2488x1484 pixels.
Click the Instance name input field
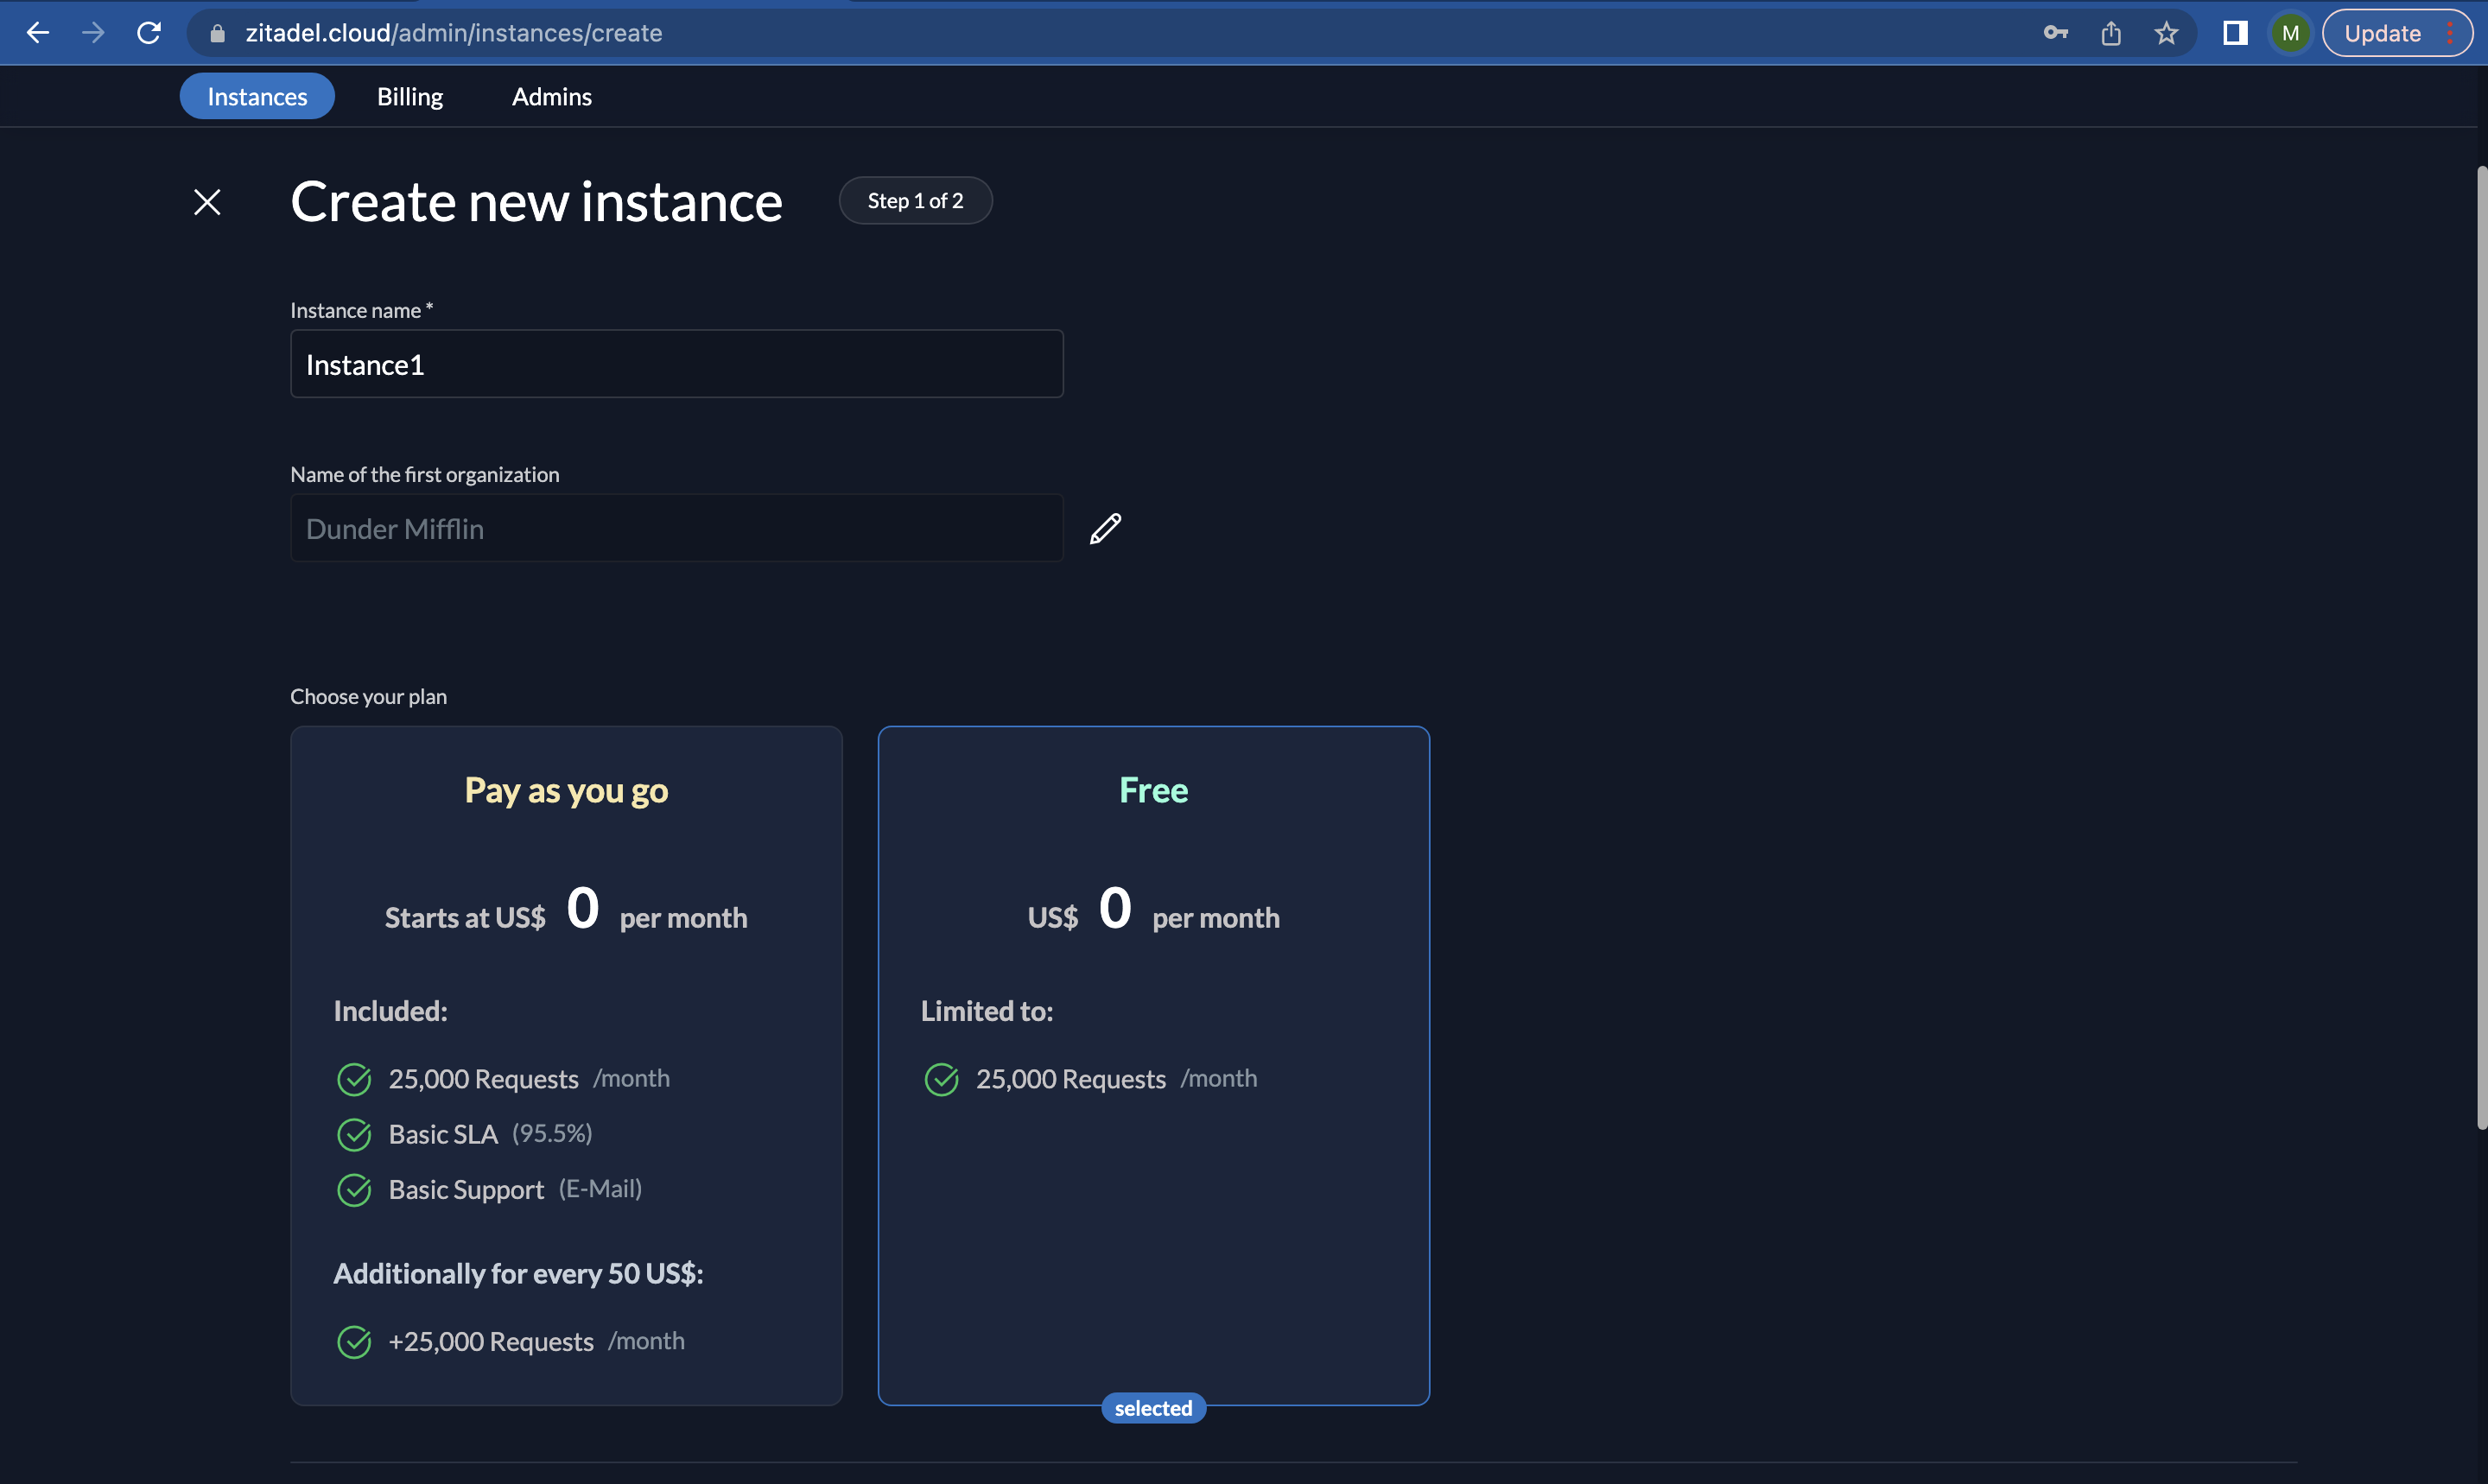675,362
